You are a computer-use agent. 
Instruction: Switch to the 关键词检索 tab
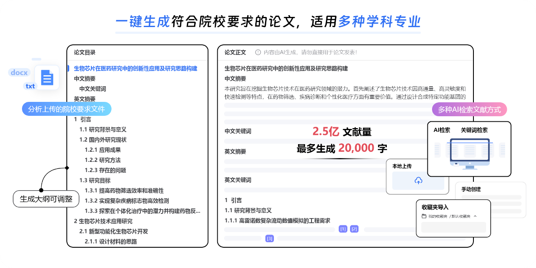[474, 130]
